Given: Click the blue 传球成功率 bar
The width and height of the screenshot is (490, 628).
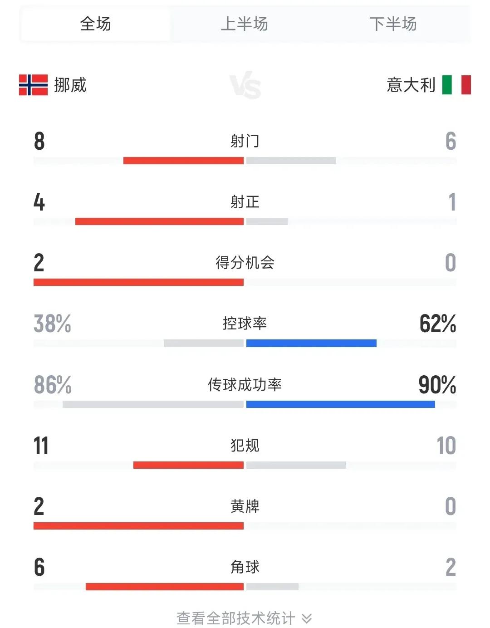Looking at the screenshot, I should coord(341,404).
